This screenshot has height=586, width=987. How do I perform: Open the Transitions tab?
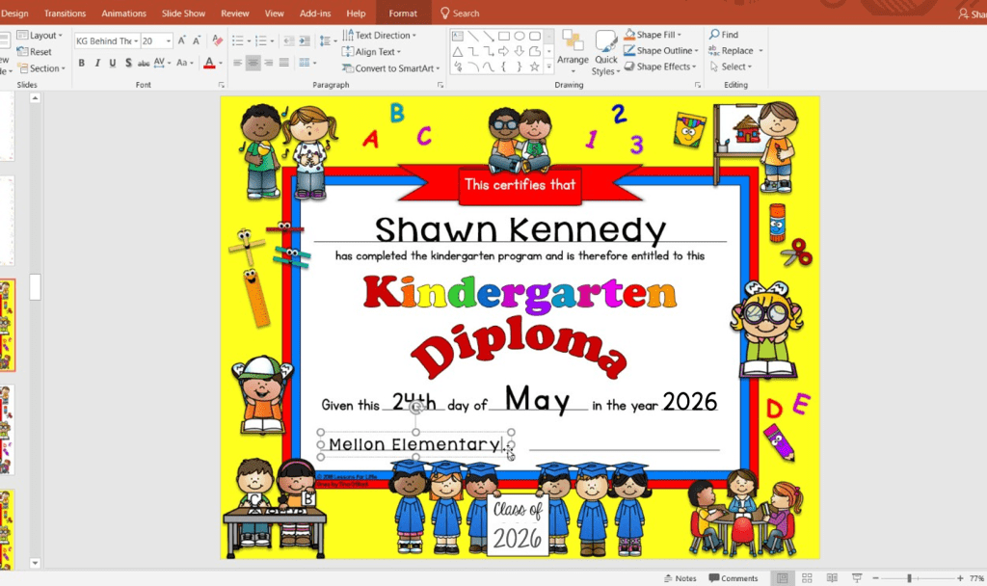[x=65, y=13]
